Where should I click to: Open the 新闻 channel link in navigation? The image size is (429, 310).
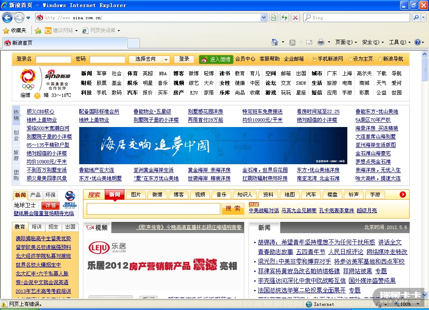(x=86, y=74)
